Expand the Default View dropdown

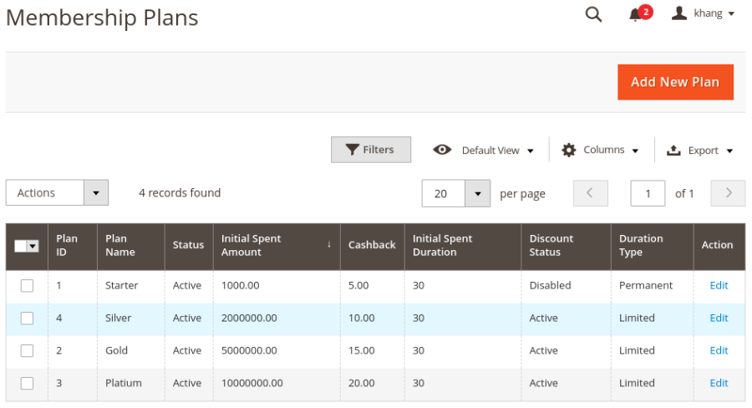(531, 150)
